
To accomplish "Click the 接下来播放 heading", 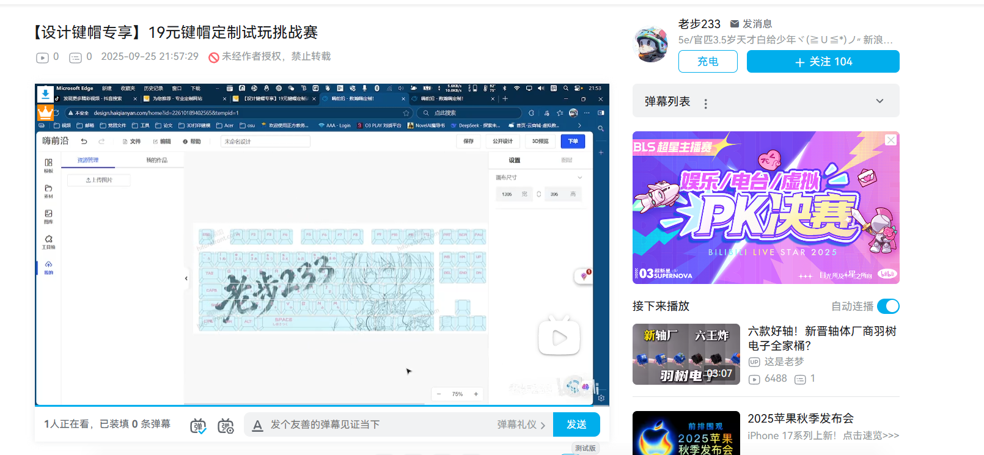I will click(x=661, y=306).
